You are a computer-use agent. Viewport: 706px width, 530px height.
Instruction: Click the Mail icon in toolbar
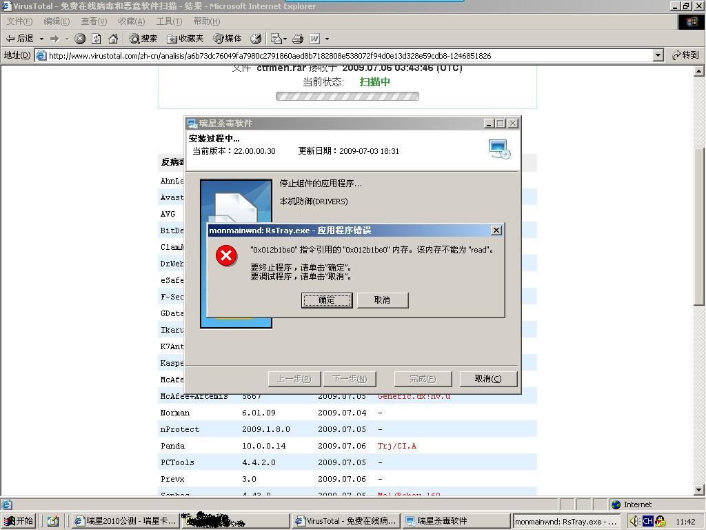pyautogui.click(x=276, y=39)
